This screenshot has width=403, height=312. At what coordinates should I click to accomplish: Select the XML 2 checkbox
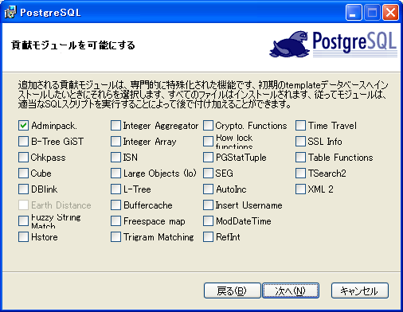(300, 189)
